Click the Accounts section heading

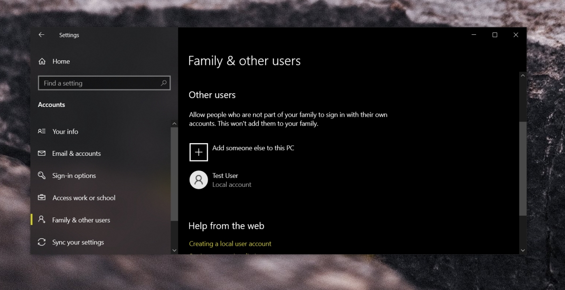click(51, 105)
